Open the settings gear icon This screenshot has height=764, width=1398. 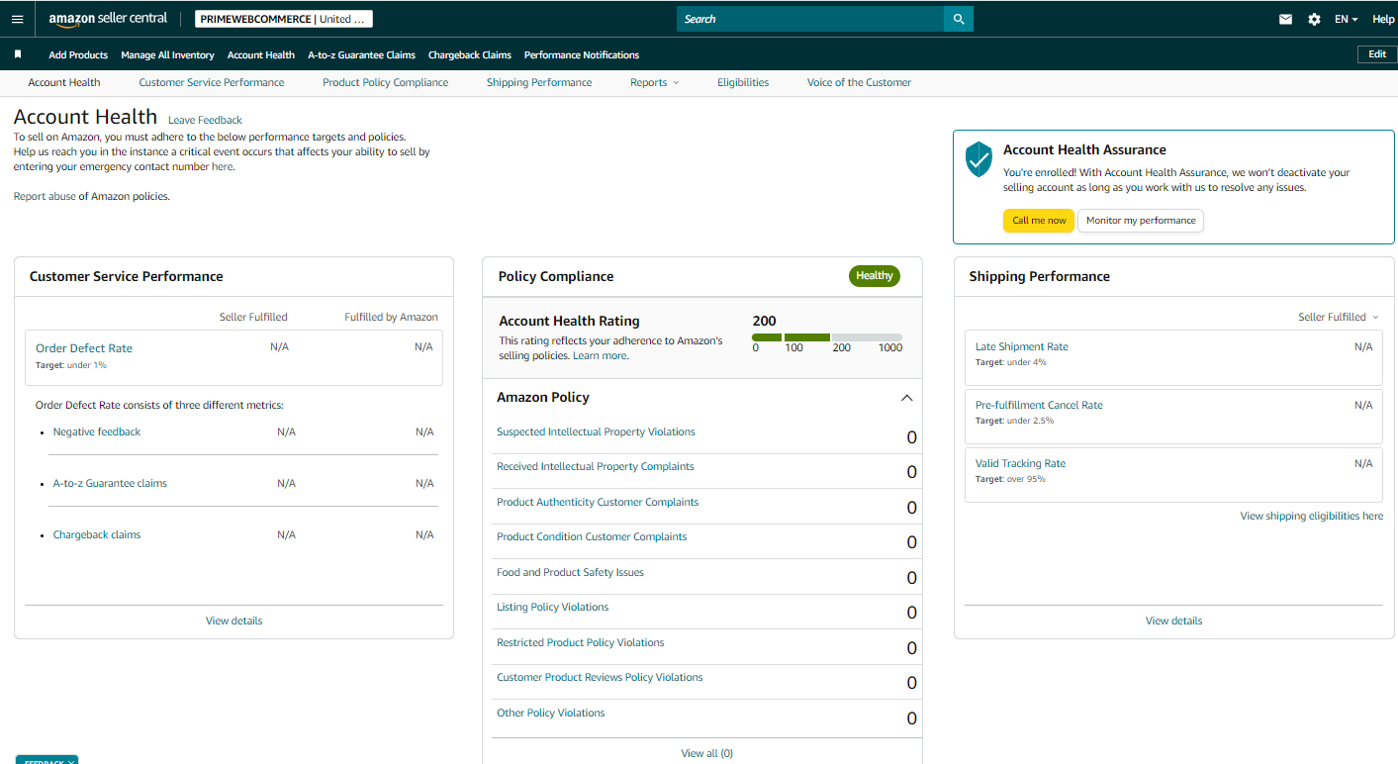pos(1314,19)
